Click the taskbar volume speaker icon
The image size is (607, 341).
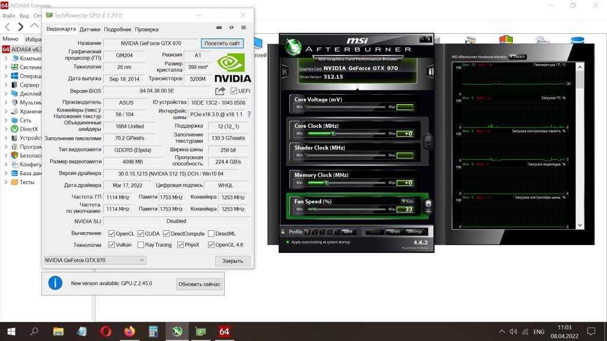[x=513, y=332]
